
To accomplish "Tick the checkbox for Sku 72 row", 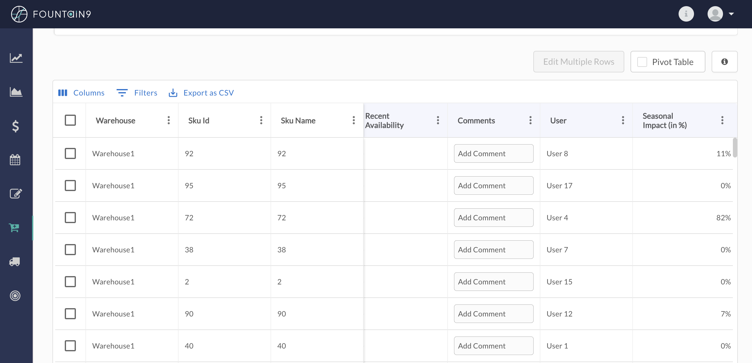I will pos(70,218).
